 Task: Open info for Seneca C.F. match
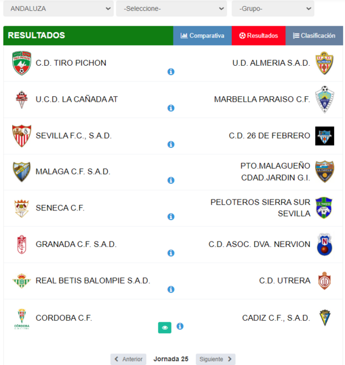171,217
